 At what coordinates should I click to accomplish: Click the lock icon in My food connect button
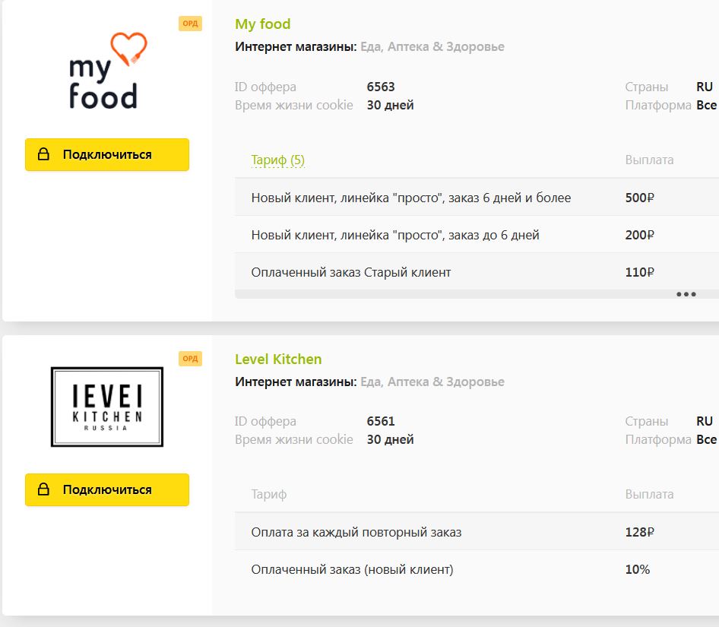pyautogui.click(x=43, y=155)
